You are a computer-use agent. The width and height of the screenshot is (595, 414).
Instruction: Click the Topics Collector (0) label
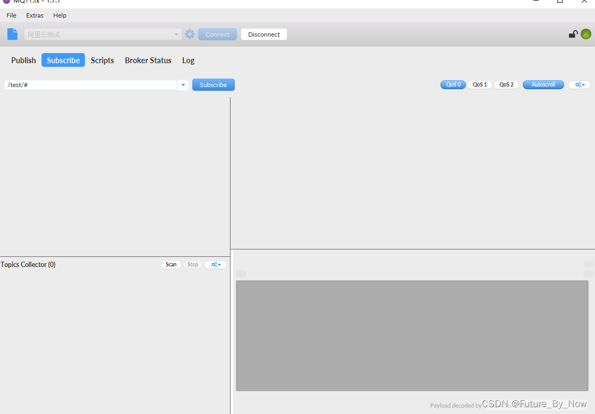pos(28,265)
